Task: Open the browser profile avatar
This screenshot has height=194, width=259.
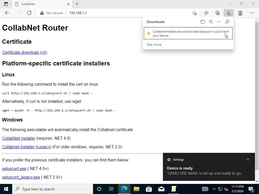Action: coord(240,13)
